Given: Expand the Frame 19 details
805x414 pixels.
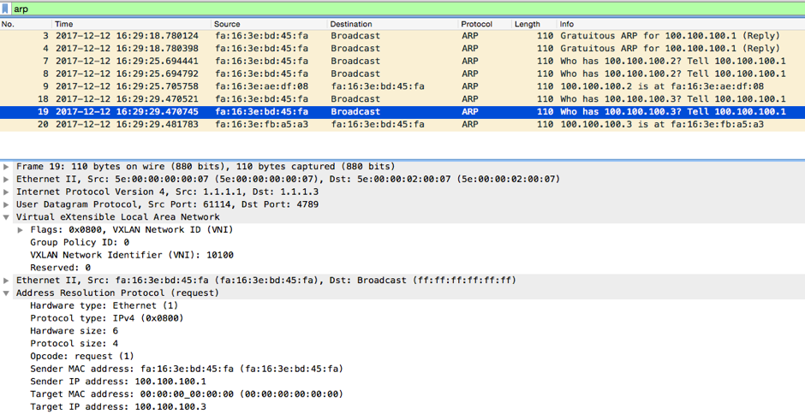Looking at the screenshot, I should pos(8,167).
